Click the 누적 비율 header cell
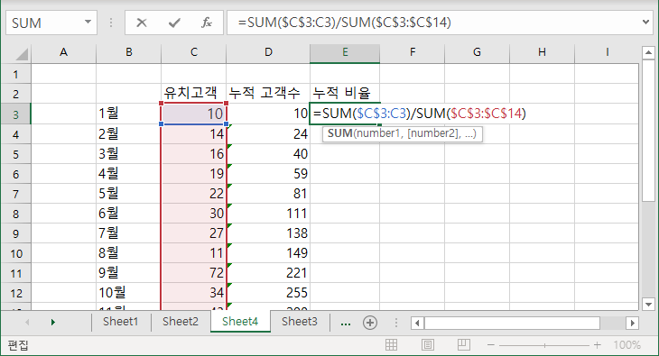 click(345, 93)
